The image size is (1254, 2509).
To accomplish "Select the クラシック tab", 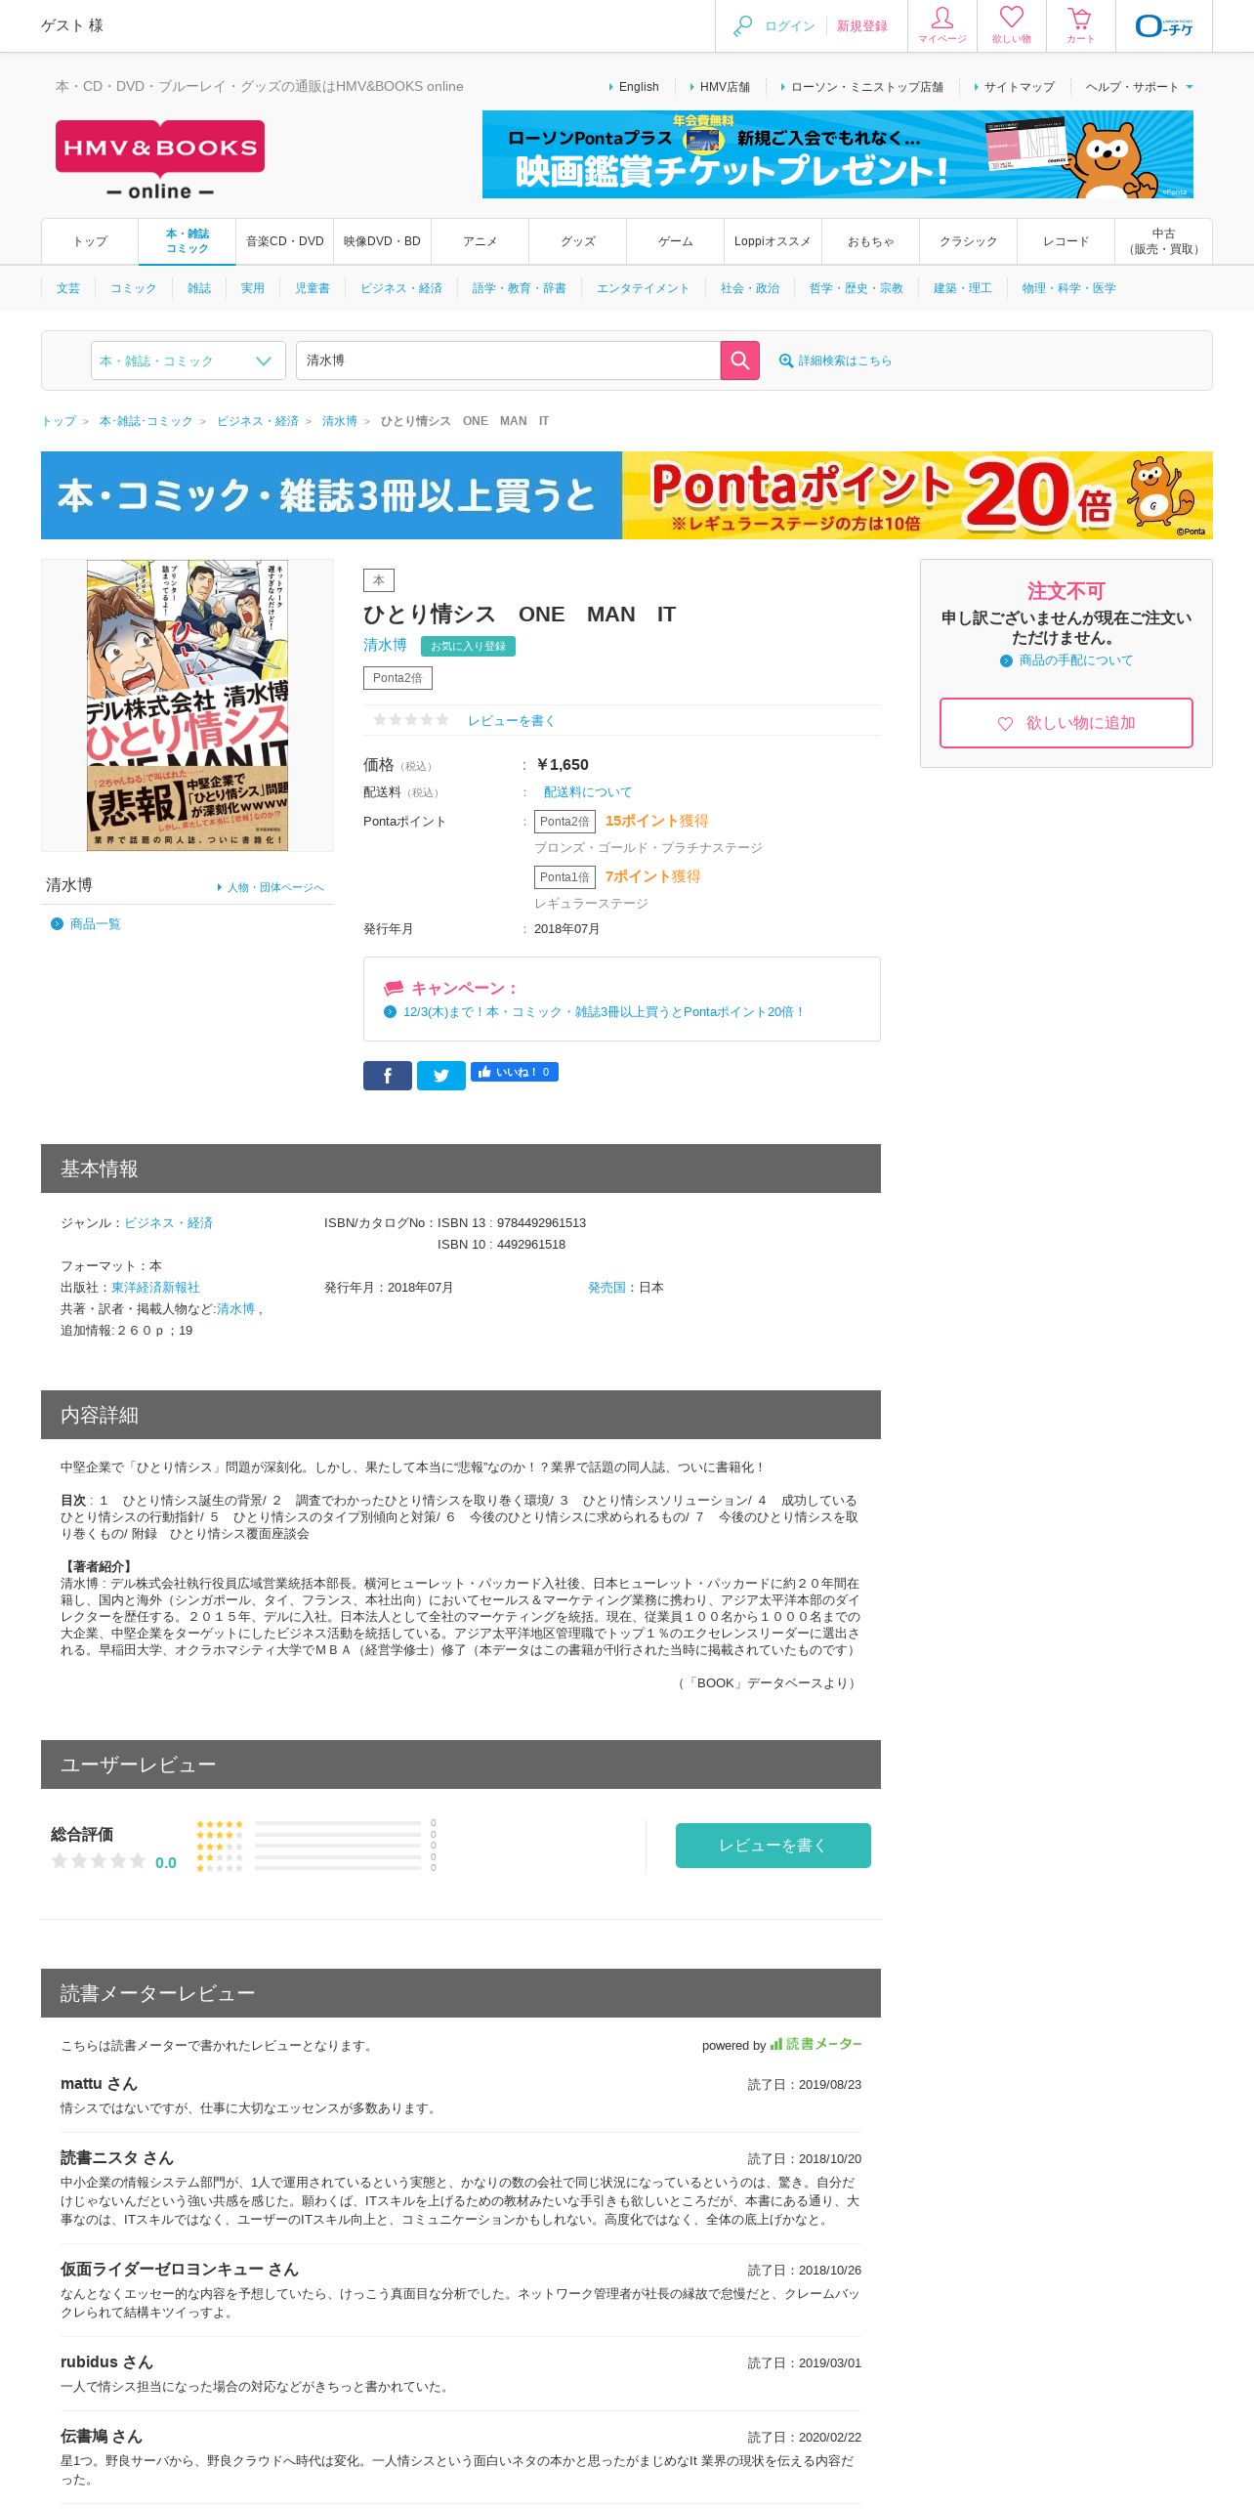I will tap(968, 241).
